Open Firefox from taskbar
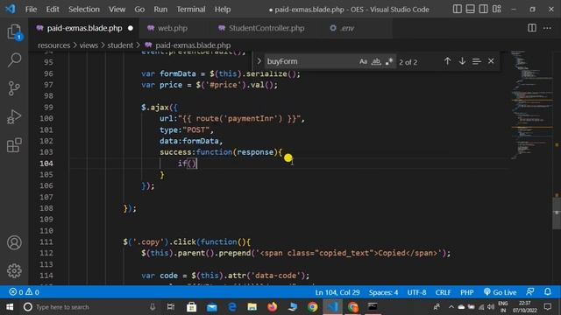 (x=273, y=307)
